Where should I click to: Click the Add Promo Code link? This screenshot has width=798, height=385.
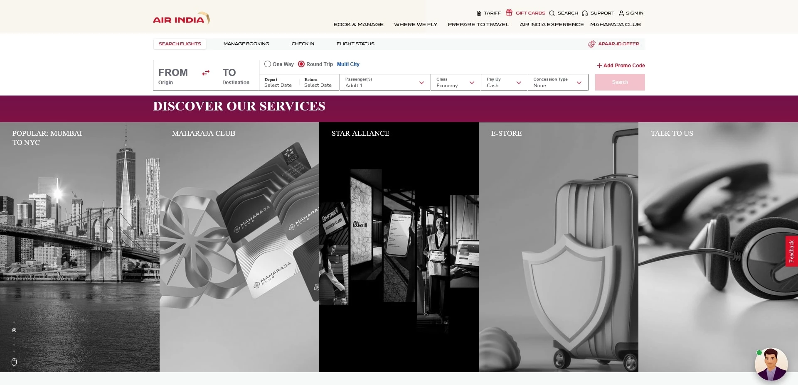point(621,66)
